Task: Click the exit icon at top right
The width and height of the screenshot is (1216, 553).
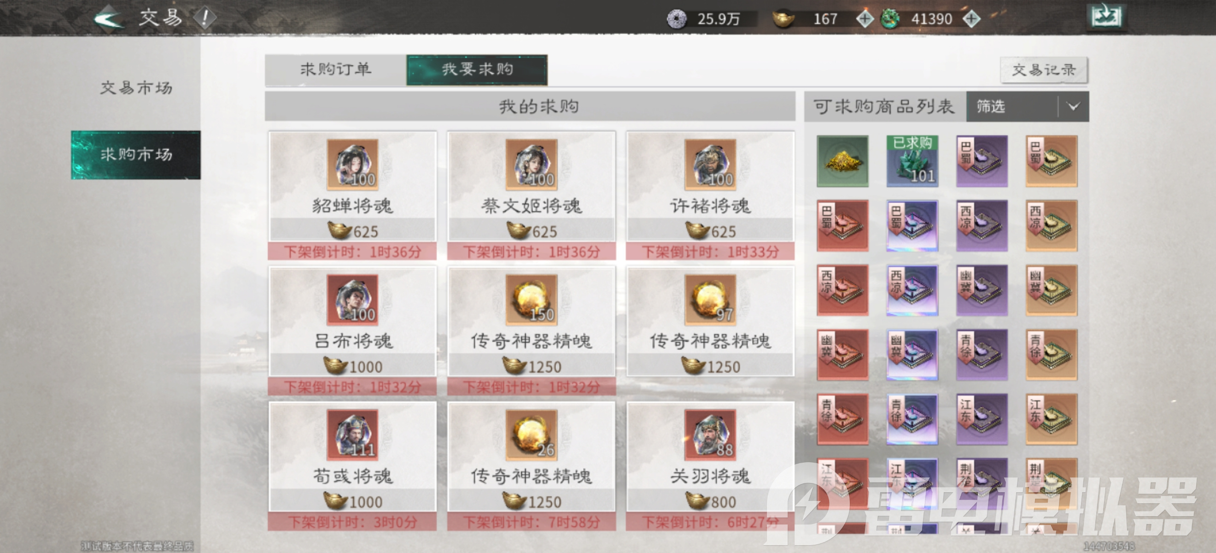Action: click(x=1106, y=18)
